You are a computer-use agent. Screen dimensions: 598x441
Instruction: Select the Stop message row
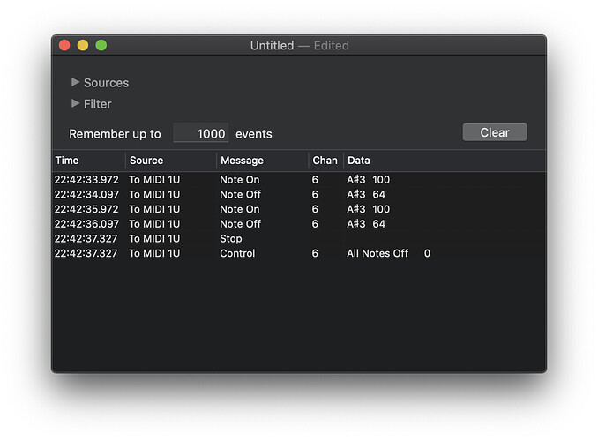(x=299, y=238)
